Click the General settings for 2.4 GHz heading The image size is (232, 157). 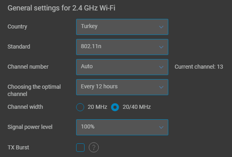click(61, 8)
